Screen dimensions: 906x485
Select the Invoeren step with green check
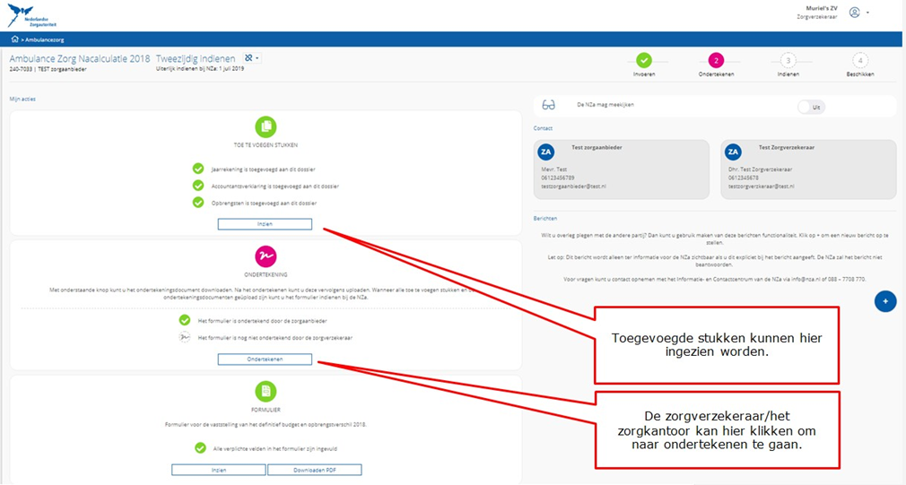(644, 60)
